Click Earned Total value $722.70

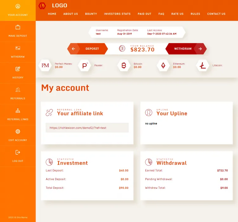coord(222,170)
